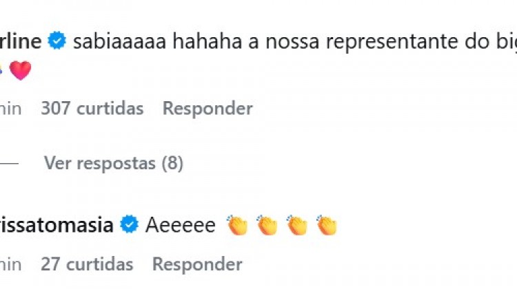Click the verified badge next to rissatomasia
Screen dimensions: 517x289
coord(128,225)
